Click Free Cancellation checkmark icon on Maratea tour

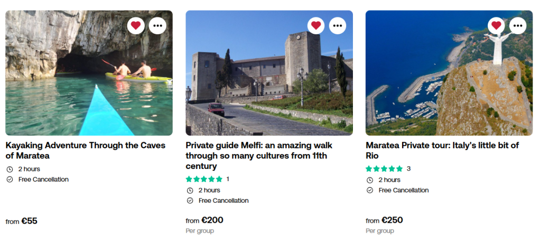[x=369, y=191]
